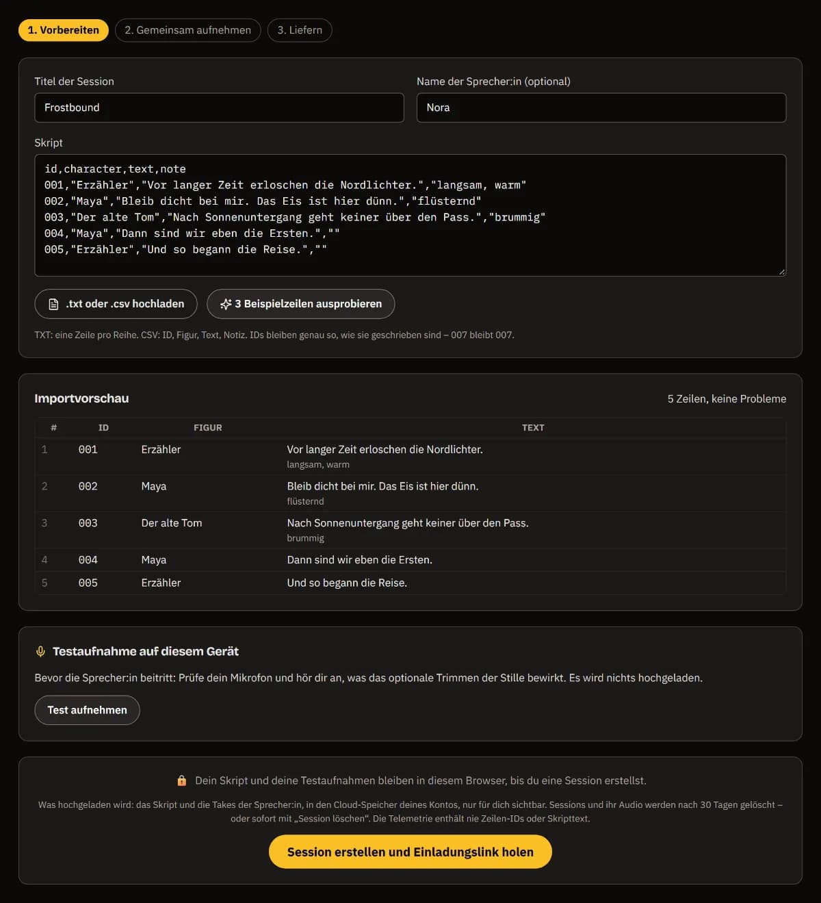The image size is (821, 903).
Task: Switch to '2. Gemeinsam aufnehmen' tab
Action: [x=188, y=30]
